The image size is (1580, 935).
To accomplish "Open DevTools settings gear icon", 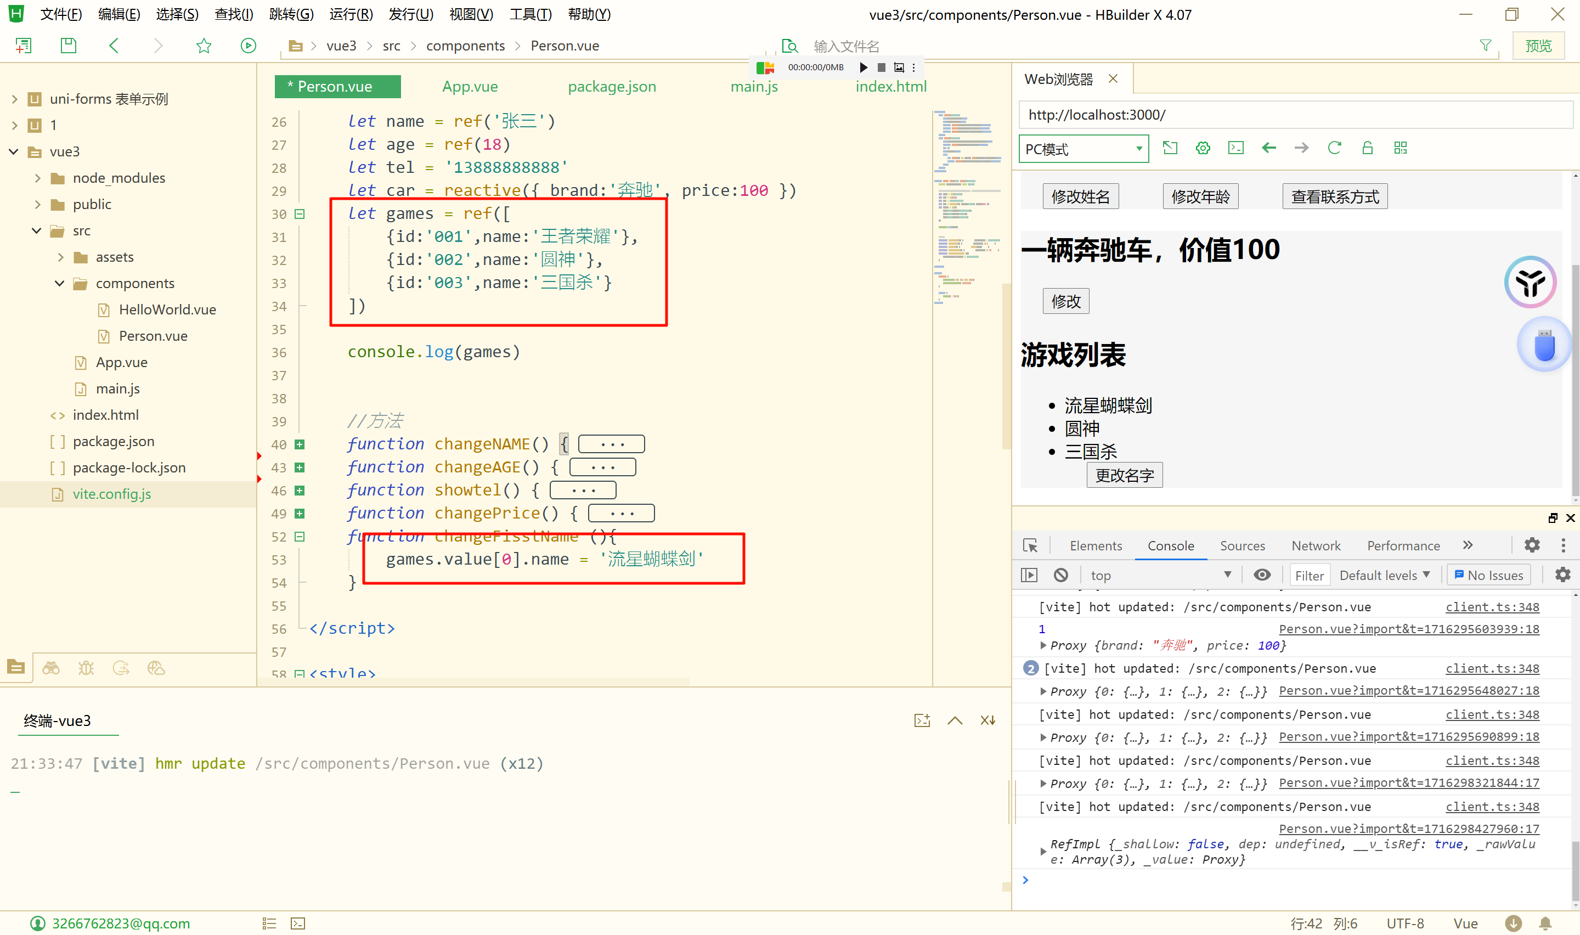I will coord(1532,545).
